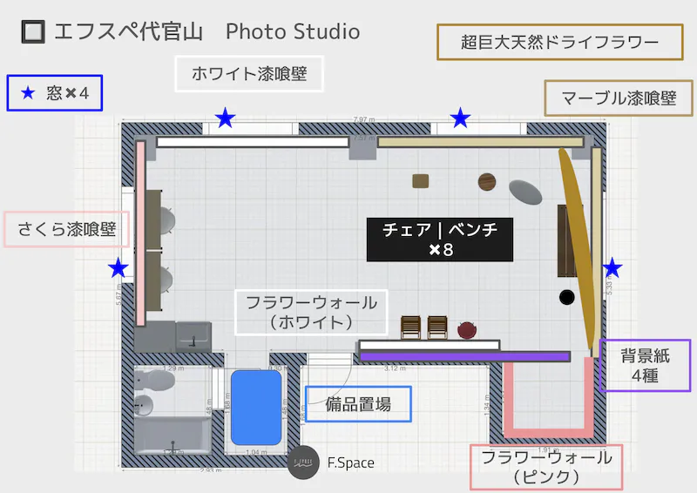Screen dimensions: 697x493
Task: Click the 備品置場 label
Action: [x=358, y=404]
